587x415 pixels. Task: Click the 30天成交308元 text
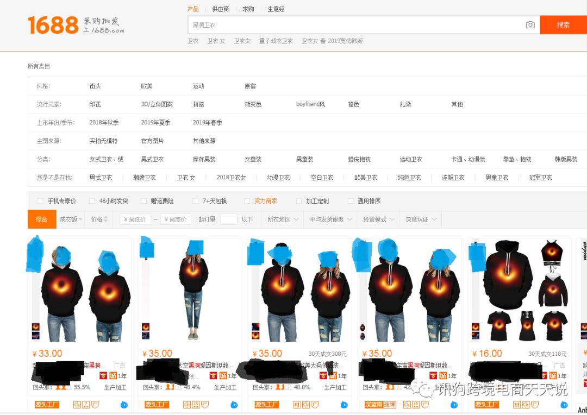[x=328, y=354]
